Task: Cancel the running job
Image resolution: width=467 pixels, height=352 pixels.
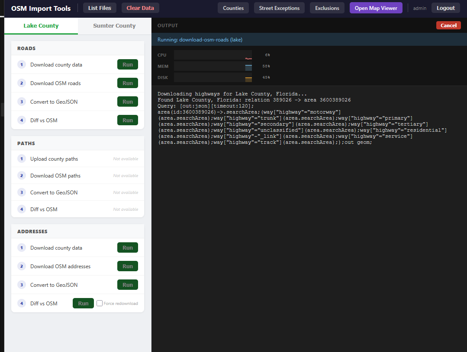Action: [448, 25]
